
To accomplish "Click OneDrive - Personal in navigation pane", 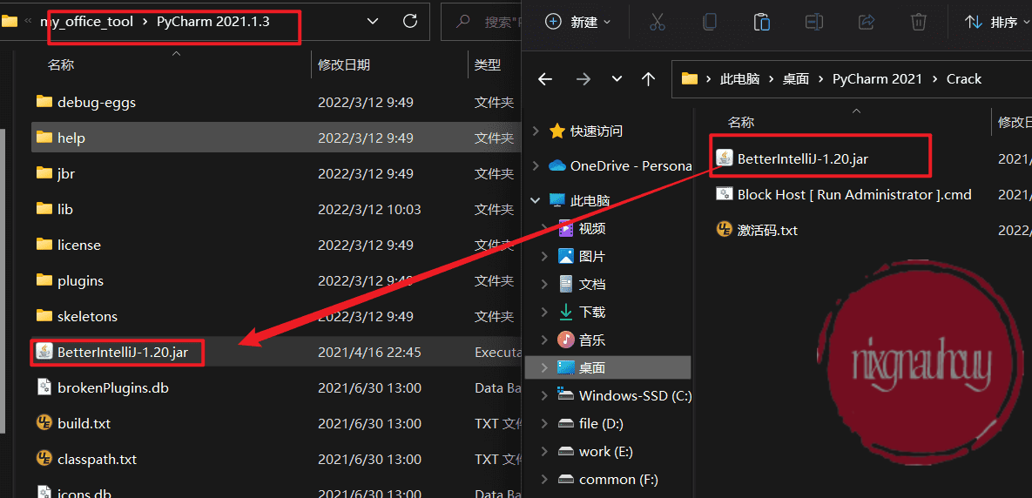I will point(631,165).
